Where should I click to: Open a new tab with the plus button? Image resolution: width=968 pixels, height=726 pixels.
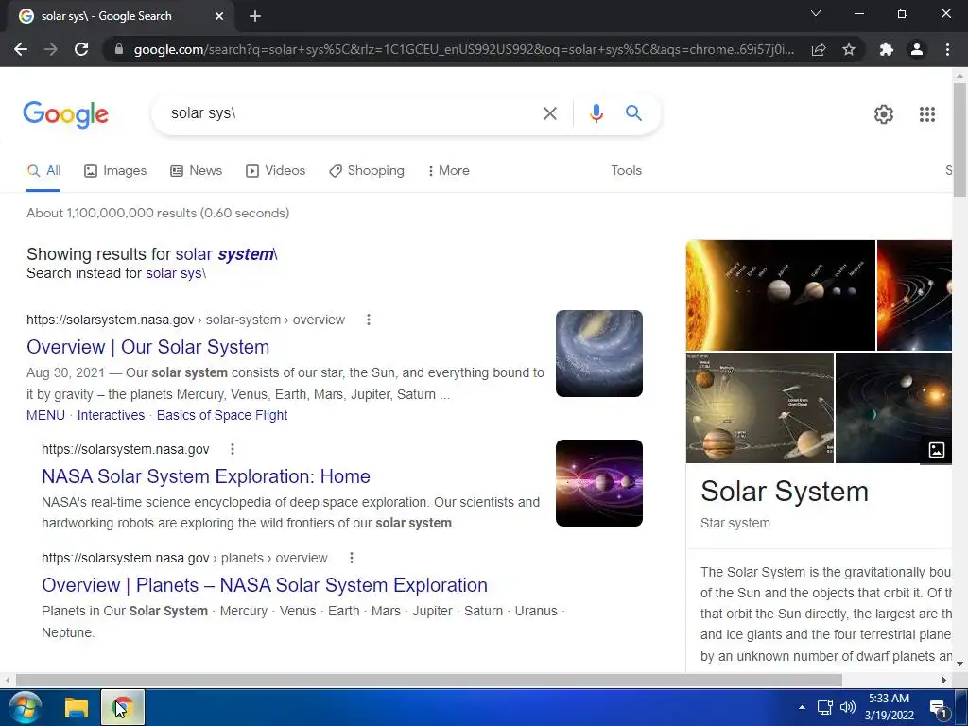[255, 16]
